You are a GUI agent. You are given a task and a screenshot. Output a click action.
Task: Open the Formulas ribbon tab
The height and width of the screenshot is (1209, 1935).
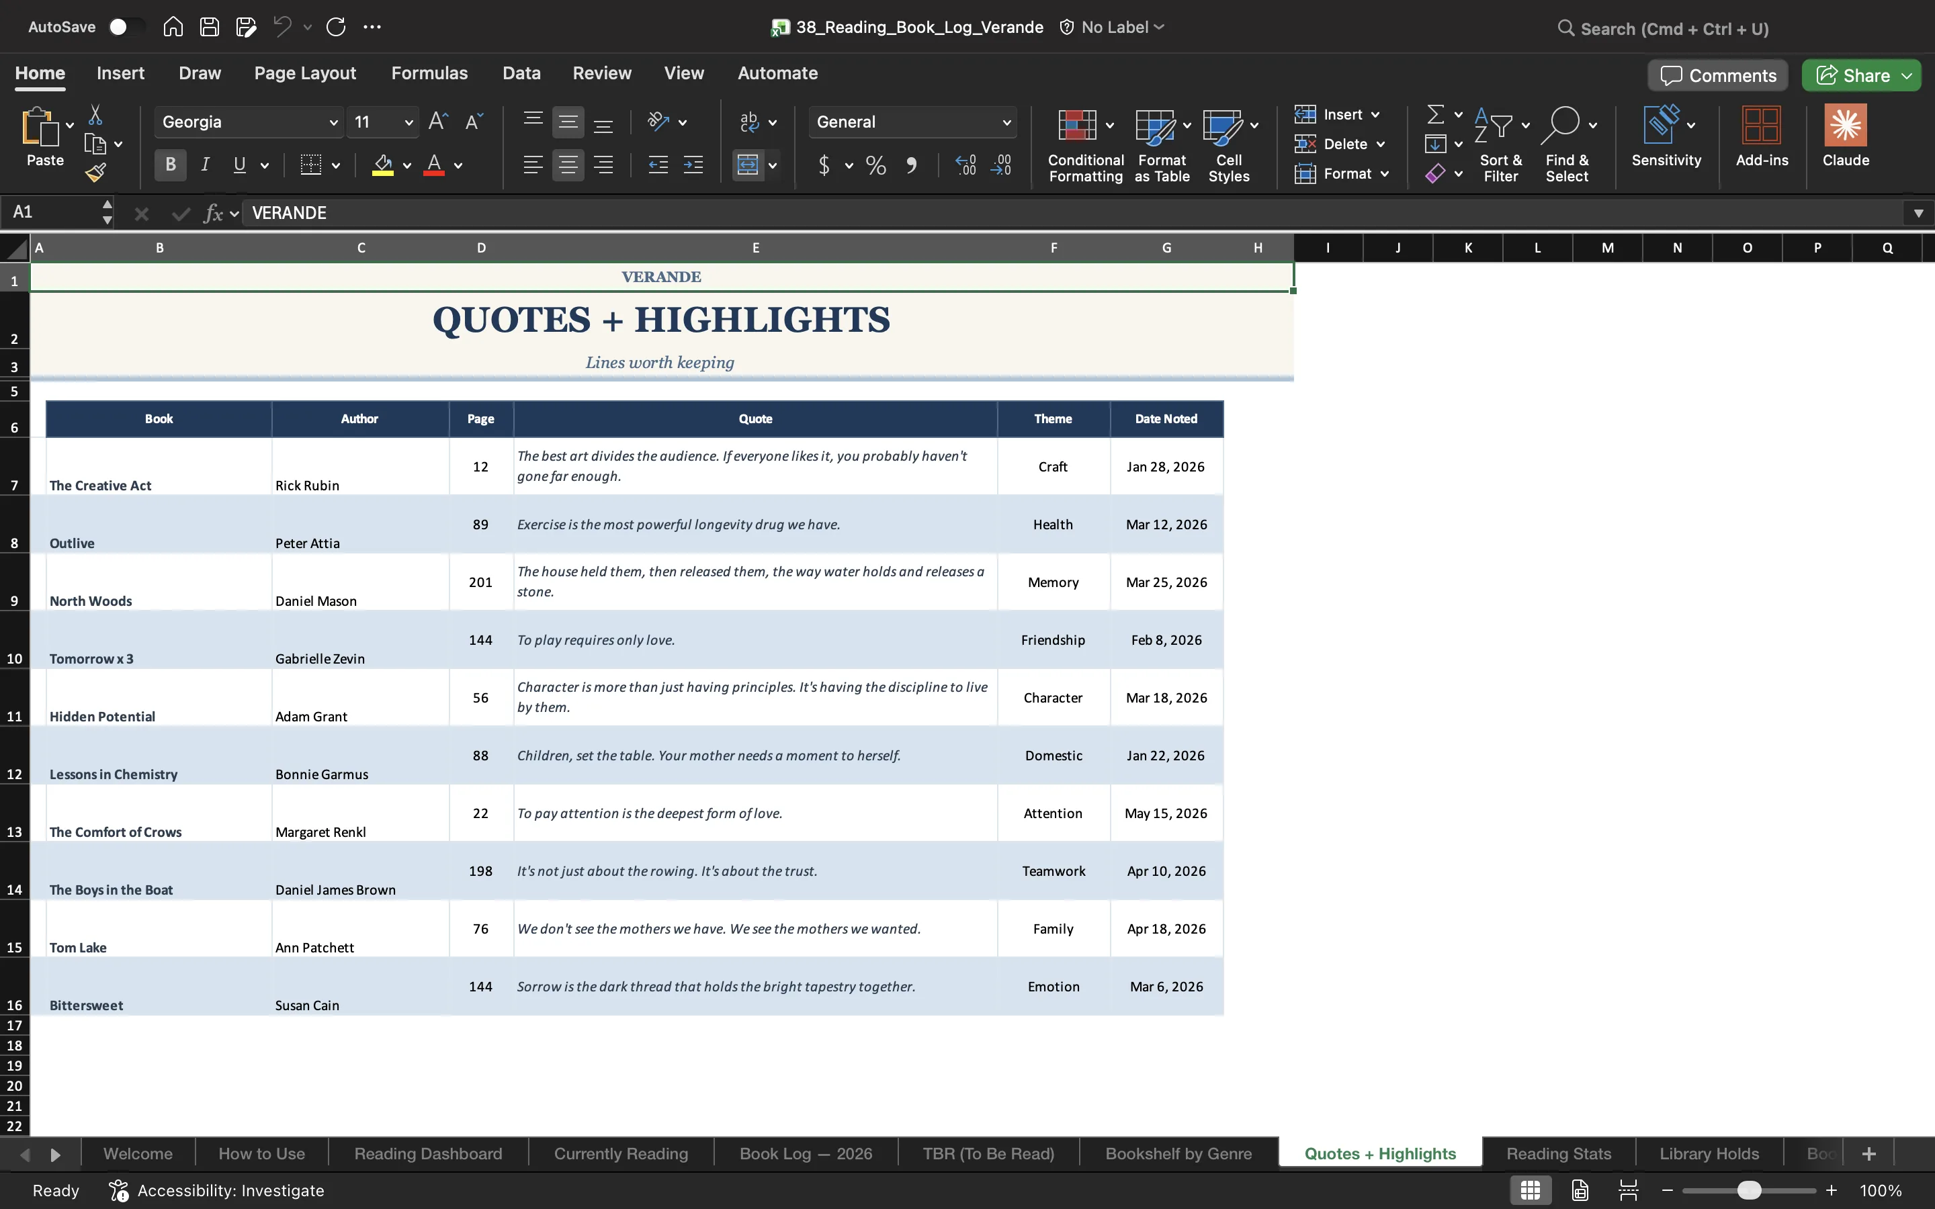point(429,73)
